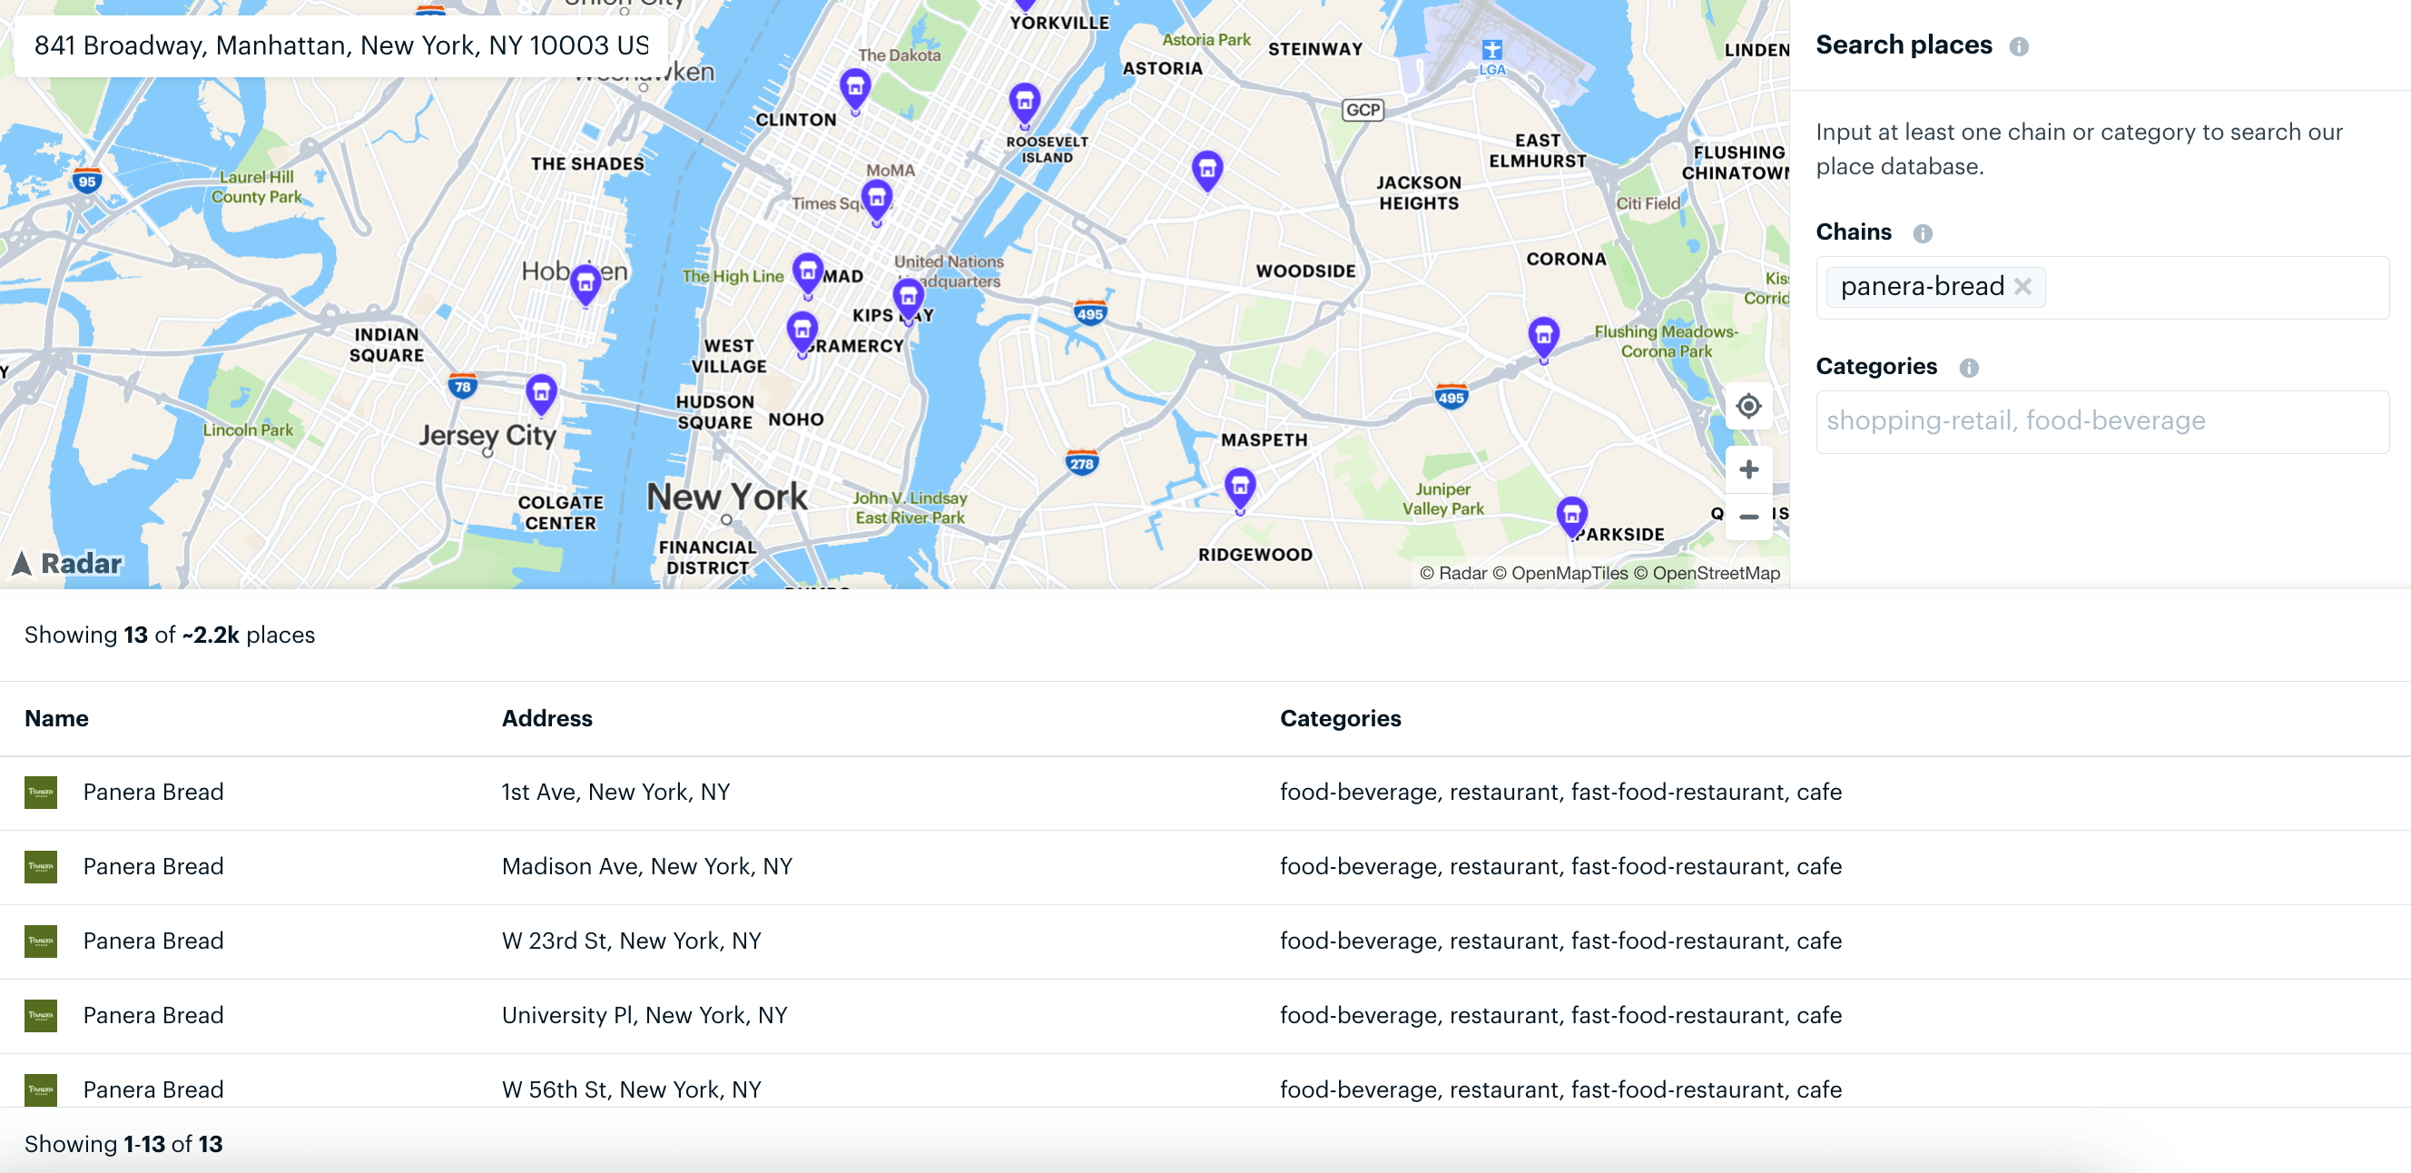
Task: Click info icon beside Categories label
Action: 1967,367
